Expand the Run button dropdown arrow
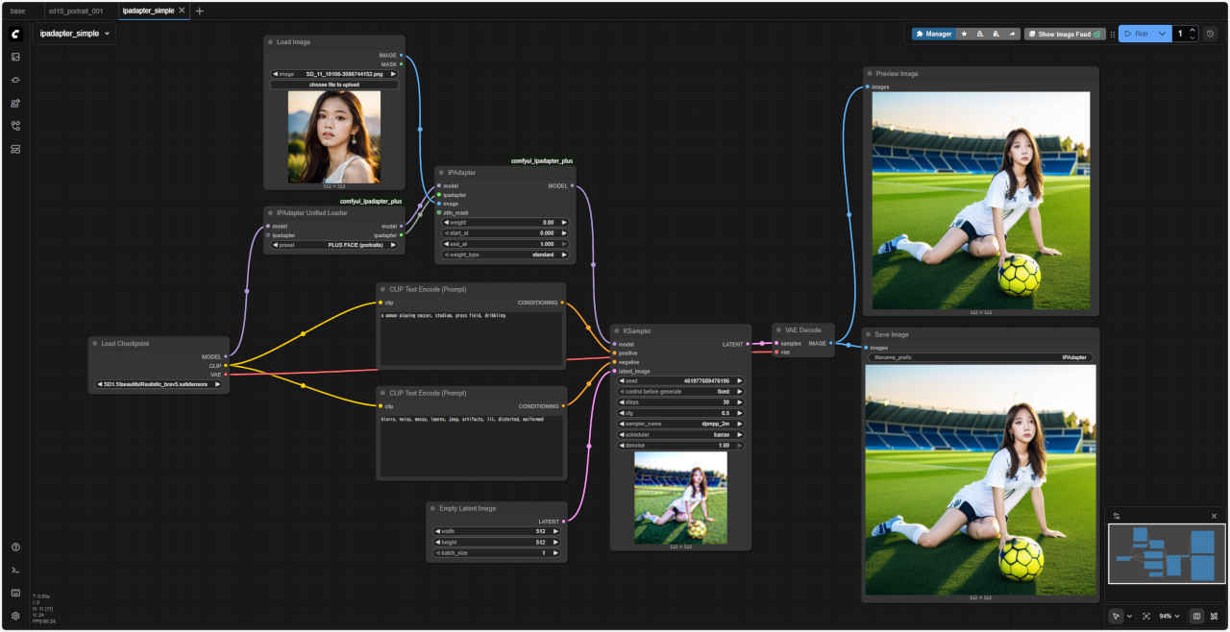This screenshot has width=1230, height=632. click(x=1162, y=34)
